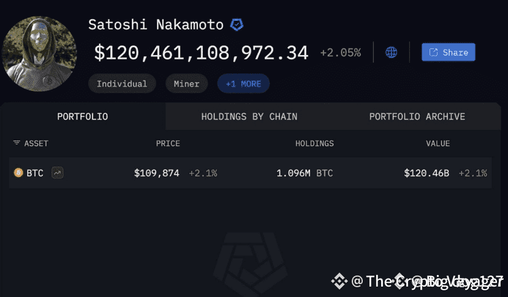Open the BTC chart icon
Viewport: 508px width, 297px height.
click(57, 173)
